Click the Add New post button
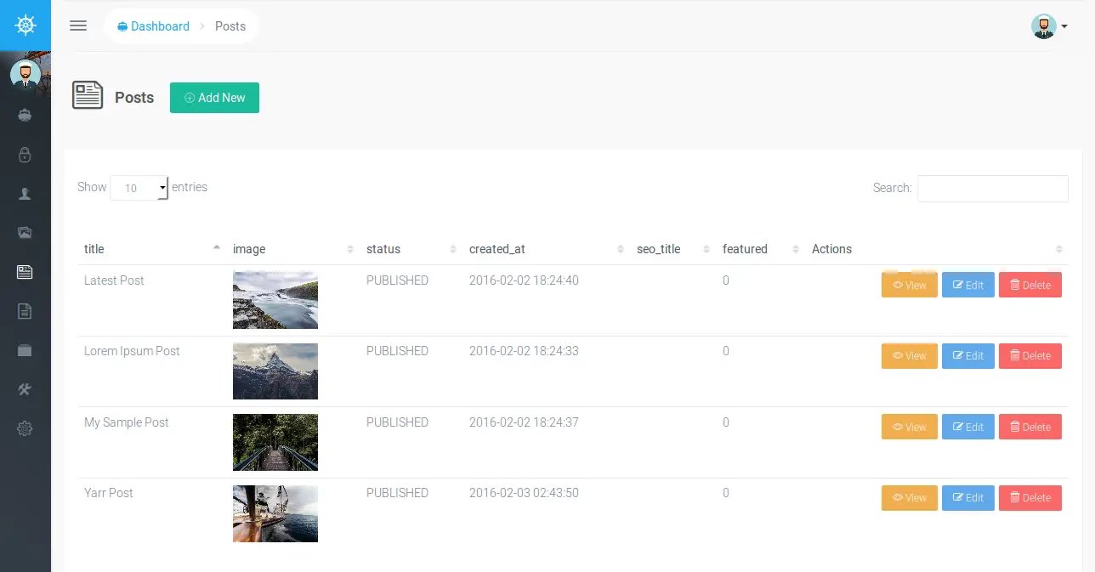This screenshot has height=572, width=1095. (214, 98)
